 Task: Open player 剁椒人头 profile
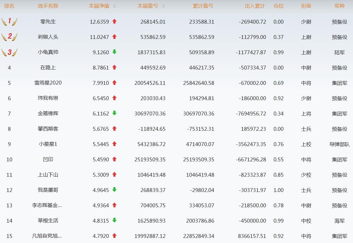(x=48, y=37)
